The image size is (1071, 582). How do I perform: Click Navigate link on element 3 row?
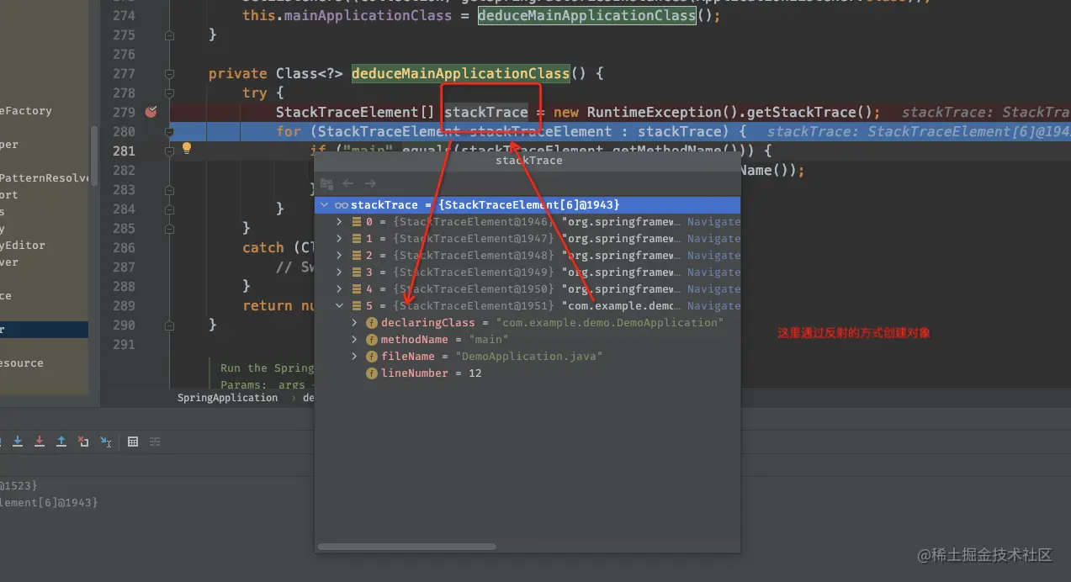[713, 272]
